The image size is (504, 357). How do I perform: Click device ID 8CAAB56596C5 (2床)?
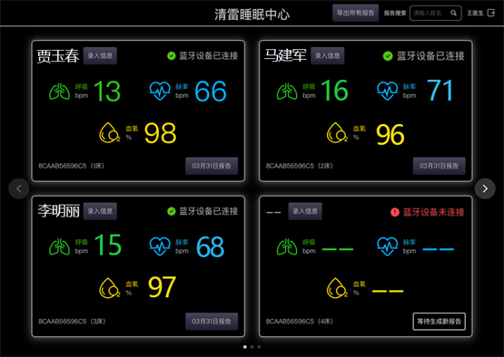point(299,166)
